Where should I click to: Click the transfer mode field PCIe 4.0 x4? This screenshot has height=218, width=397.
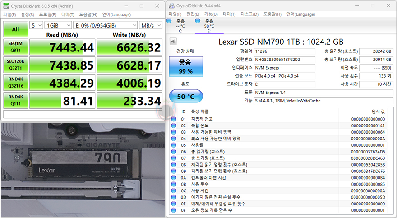pyautogui.click(x=285, y=76)
